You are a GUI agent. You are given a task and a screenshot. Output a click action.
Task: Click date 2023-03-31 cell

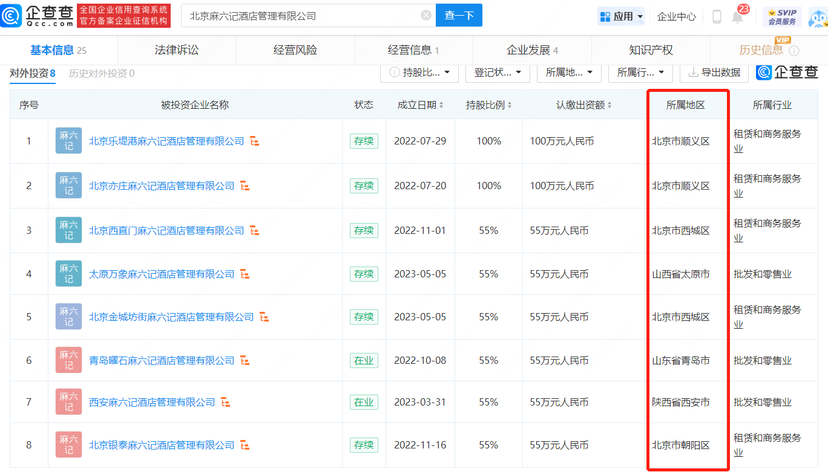pos(420,402)
